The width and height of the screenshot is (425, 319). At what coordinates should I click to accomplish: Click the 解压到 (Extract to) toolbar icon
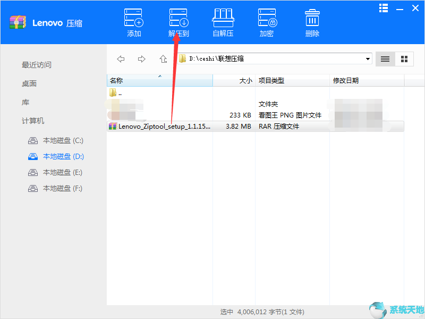pyautogui.click(x=179, y=18)
